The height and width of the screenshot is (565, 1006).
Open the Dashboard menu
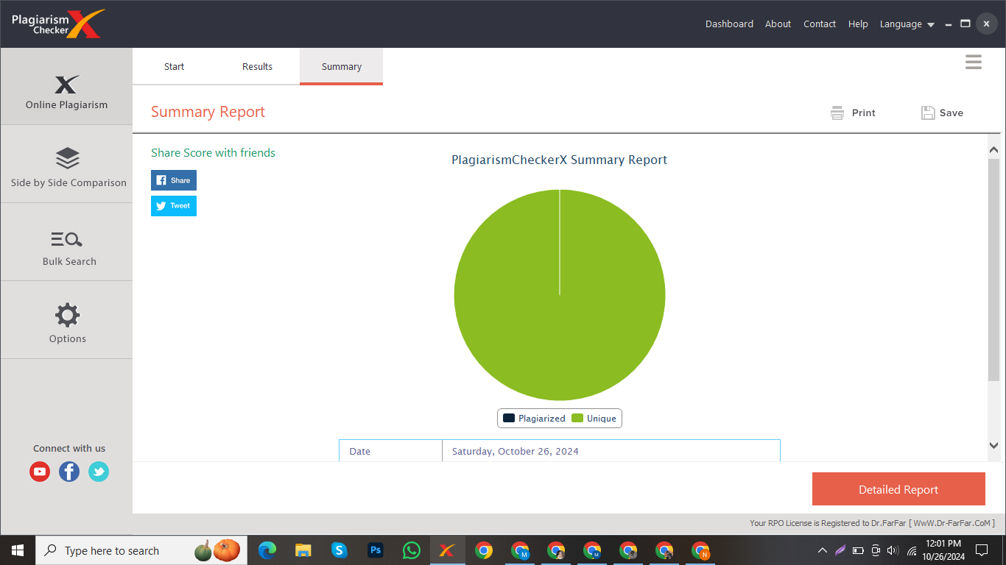(729, 24)
